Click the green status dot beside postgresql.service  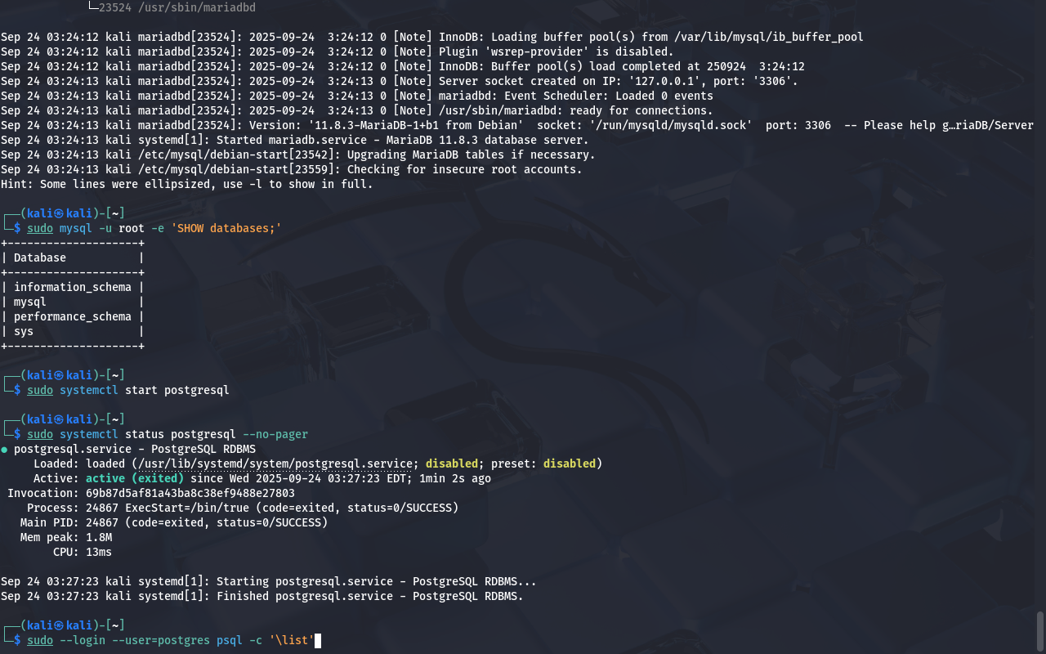click(4, 450)
